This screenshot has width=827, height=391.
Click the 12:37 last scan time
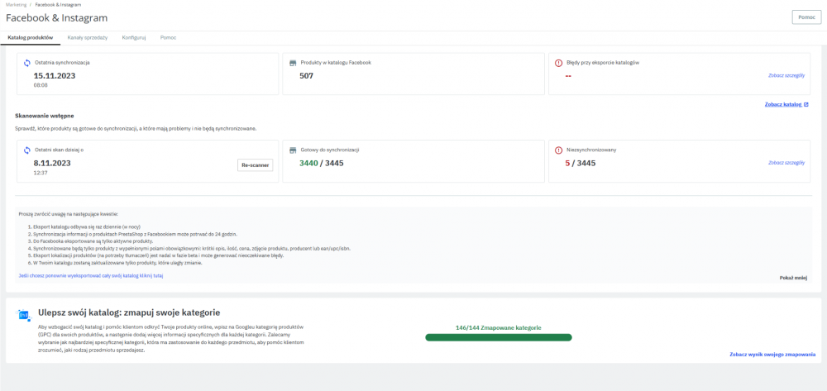click(41, 172)
